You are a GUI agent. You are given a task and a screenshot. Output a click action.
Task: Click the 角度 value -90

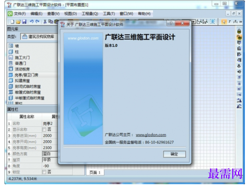coord(46,166)
